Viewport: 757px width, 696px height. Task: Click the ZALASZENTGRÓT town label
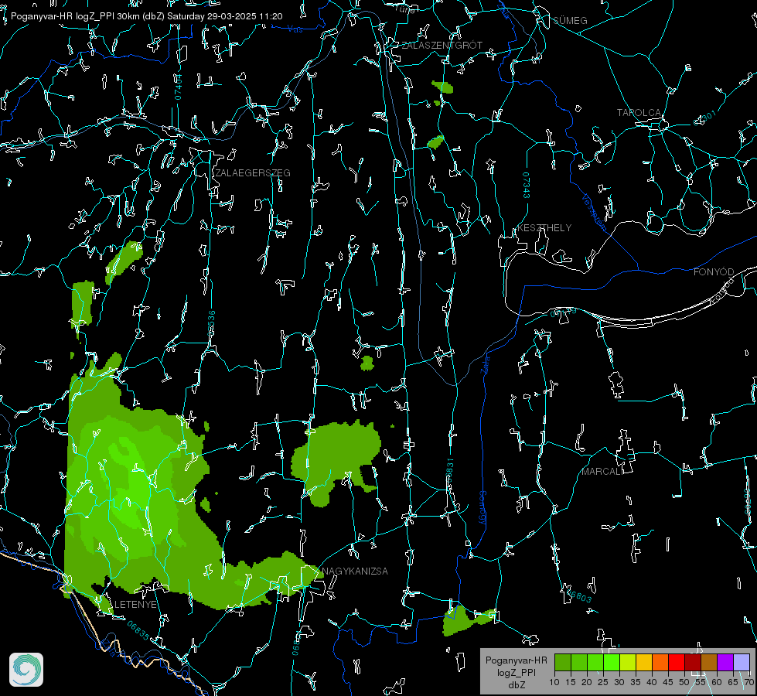click(442, 46)
